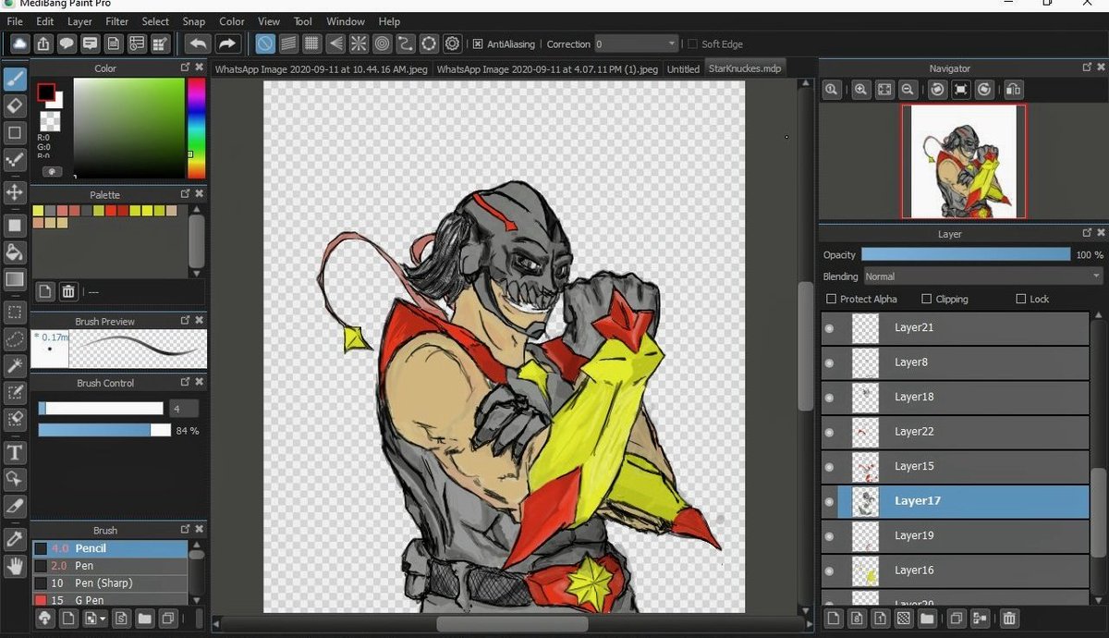Image resolution: width=1109 pixels, height=638 pixels.
Task: Rotate canvas left in Navigator
Action: pos(937,90)
